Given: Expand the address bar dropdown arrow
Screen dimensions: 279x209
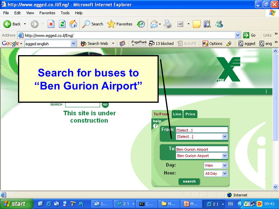Looking at the screenshot, I should (237, 35).
